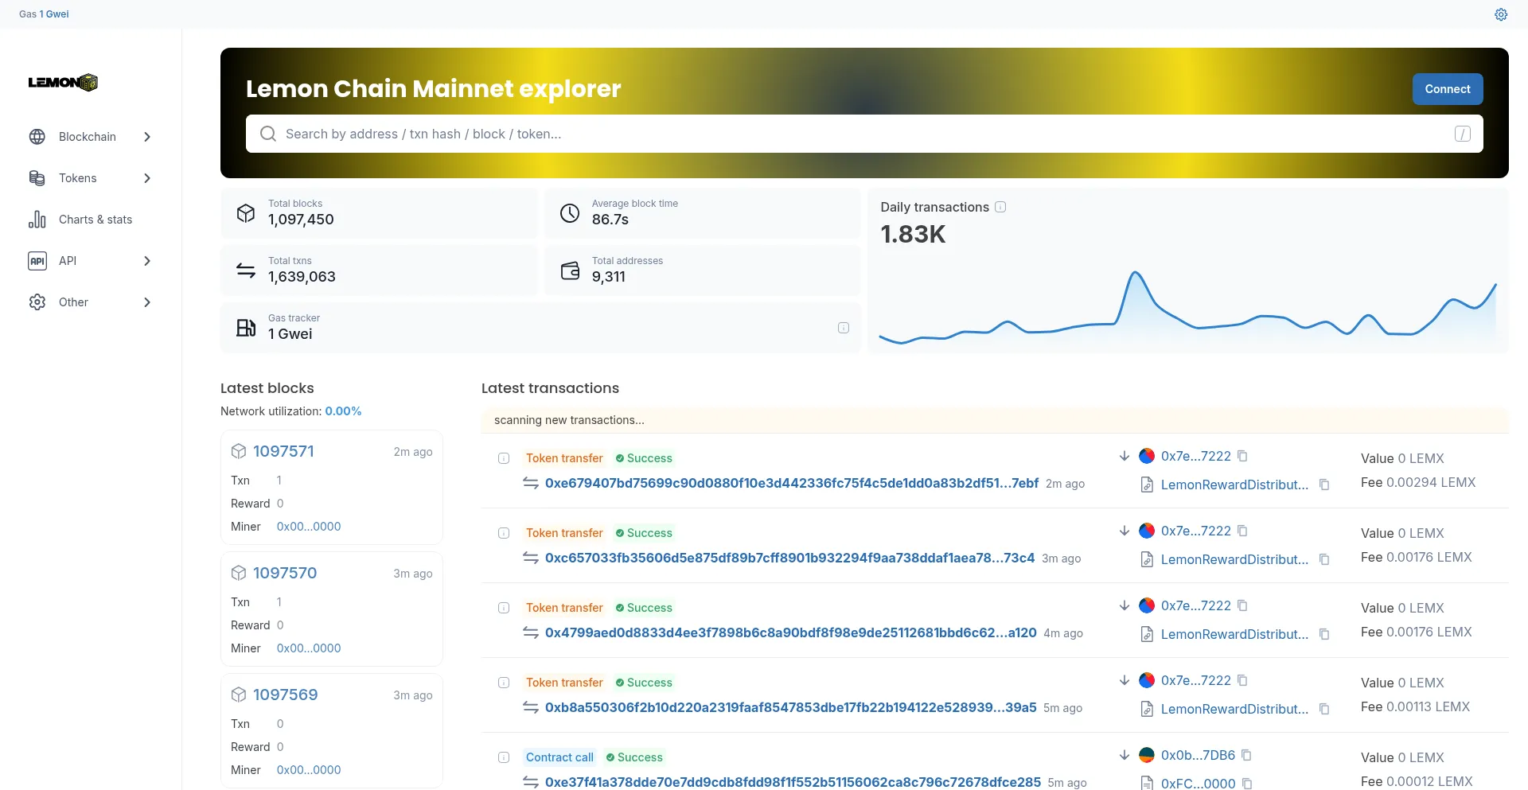Viewport: 1528px width, 790px height.
Task: Click the Lemon logo in sidebar
Action: [x=63, y=82]
